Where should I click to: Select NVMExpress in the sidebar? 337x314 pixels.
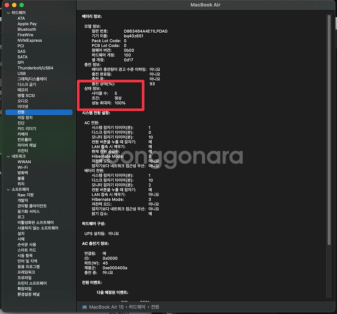pos(30,41)
